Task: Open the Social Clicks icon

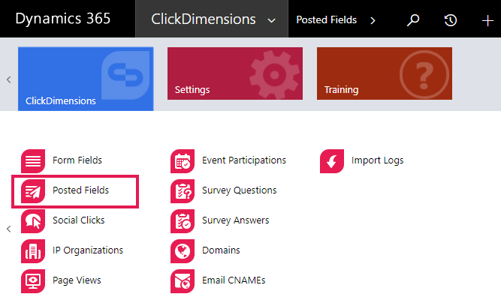Action: 33,220
